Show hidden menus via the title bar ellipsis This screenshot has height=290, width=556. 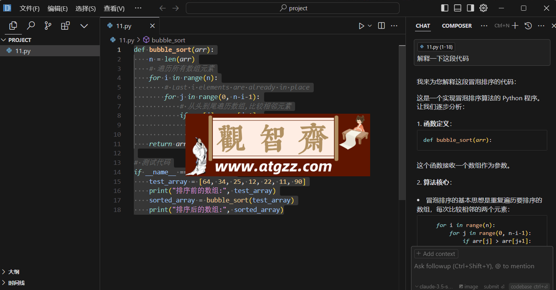(x=138, y=8)
